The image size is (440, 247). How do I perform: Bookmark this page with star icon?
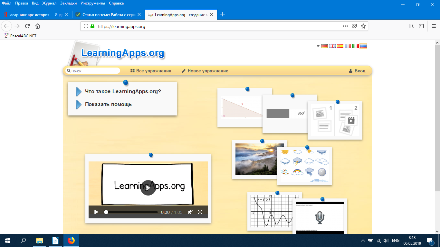click(363, 26)
